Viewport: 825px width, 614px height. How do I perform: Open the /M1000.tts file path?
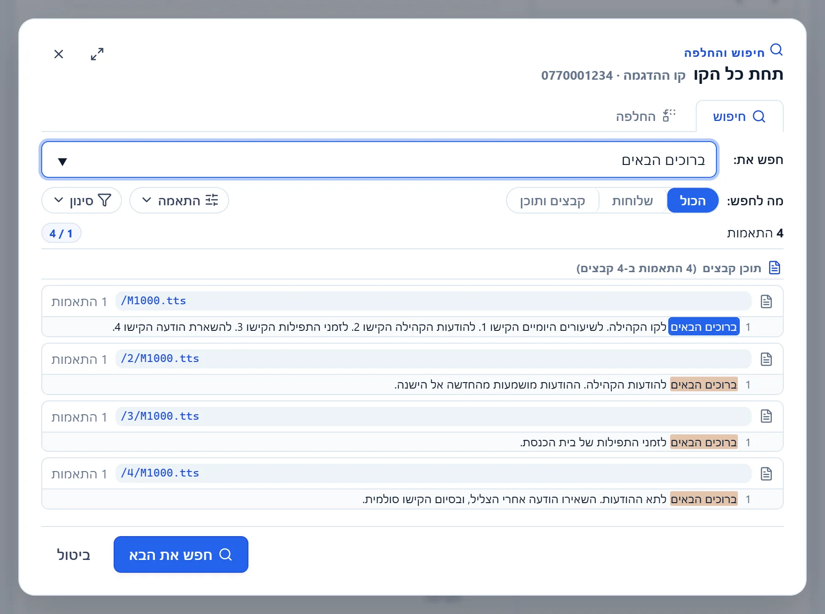point(433,301)
